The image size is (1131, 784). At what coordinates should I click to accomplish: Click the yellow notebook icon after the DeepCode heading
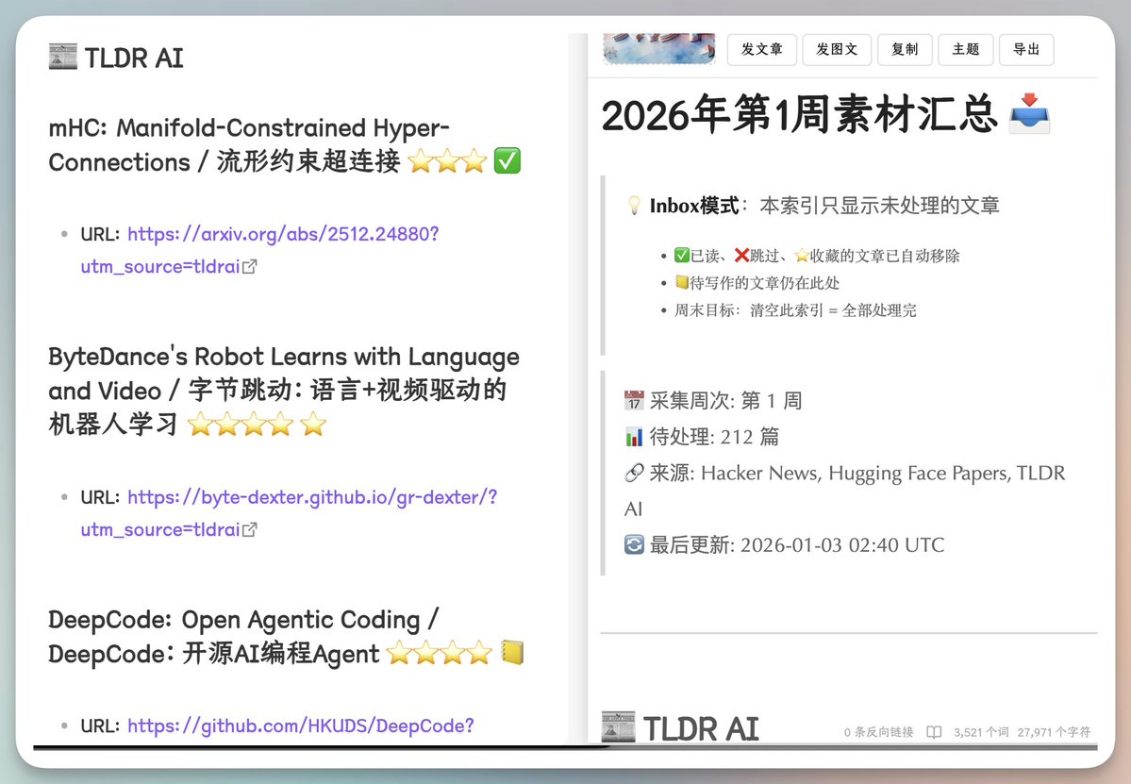512,652
